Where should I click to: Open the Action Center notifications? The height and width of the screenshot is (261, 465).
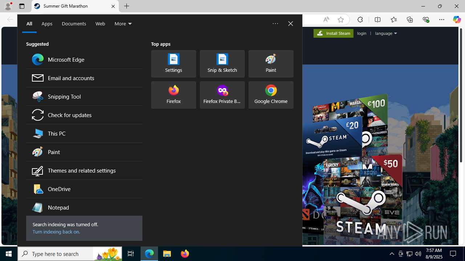coord(453,254)
